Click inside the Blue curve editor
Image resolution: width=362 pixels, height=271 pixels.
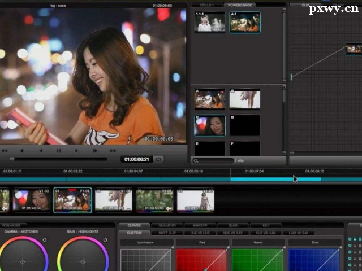(313, 260)
